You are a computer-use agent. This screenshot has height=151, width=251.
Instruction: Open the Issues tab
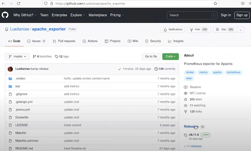[x=37, y=41]
